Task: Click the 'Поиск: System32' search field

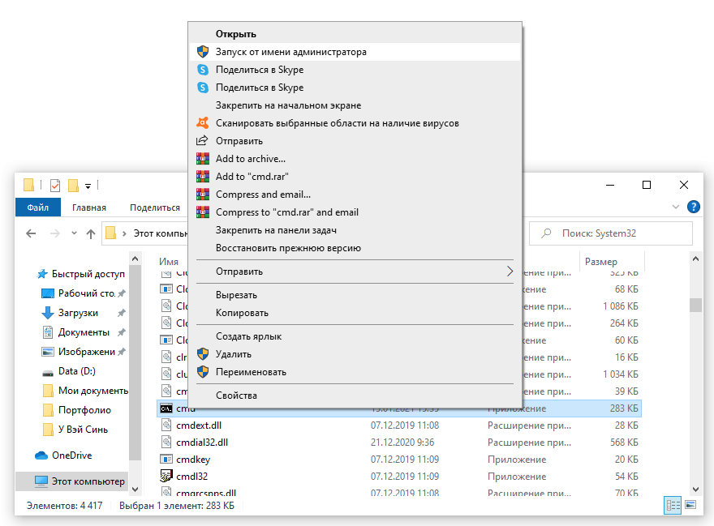Action: (x=611, y=233)
